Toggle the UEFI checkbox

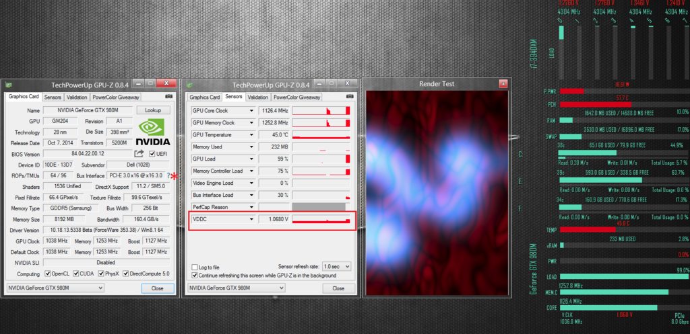(x=152, y=154)
